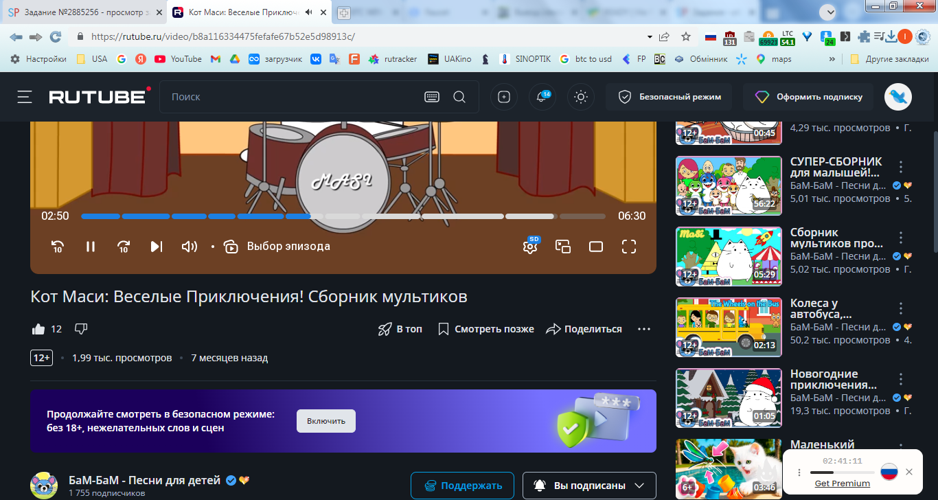
Task: Rewind video 10 seconds
Action: [x=58, y=247]
